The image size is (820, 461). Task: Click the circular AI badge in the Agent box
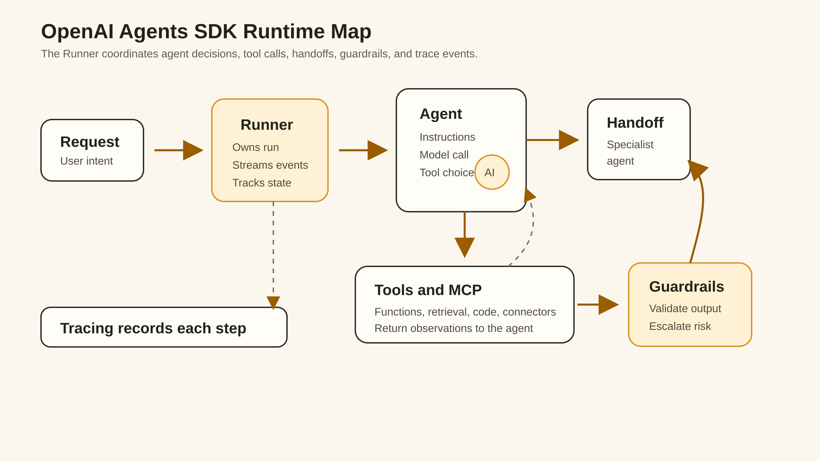pyautogui.click(x=492, y=172)
